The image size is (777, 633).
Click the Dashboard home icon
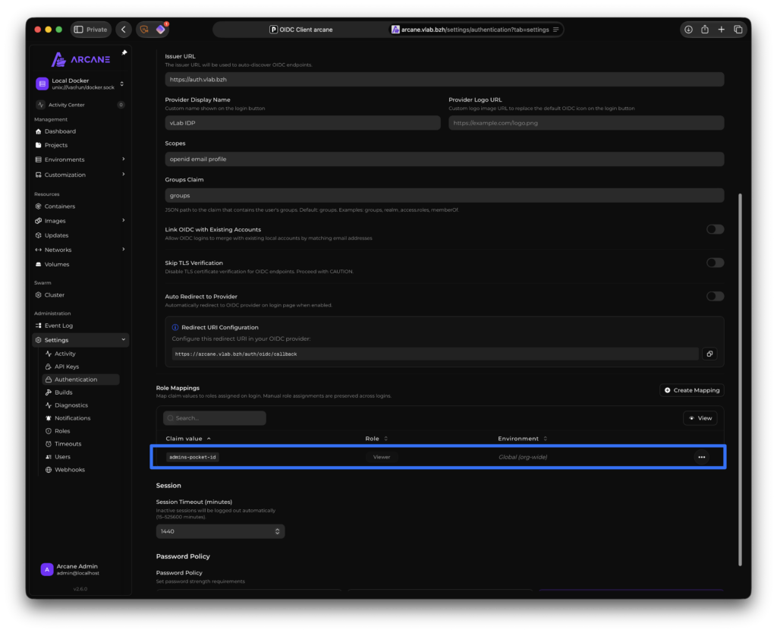38,131
